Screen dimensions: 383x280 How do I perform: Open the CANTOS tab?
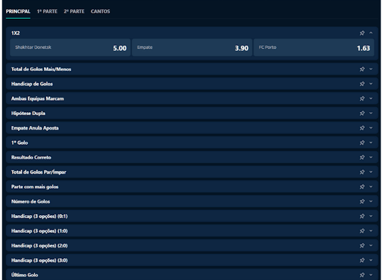coord(100,11)
